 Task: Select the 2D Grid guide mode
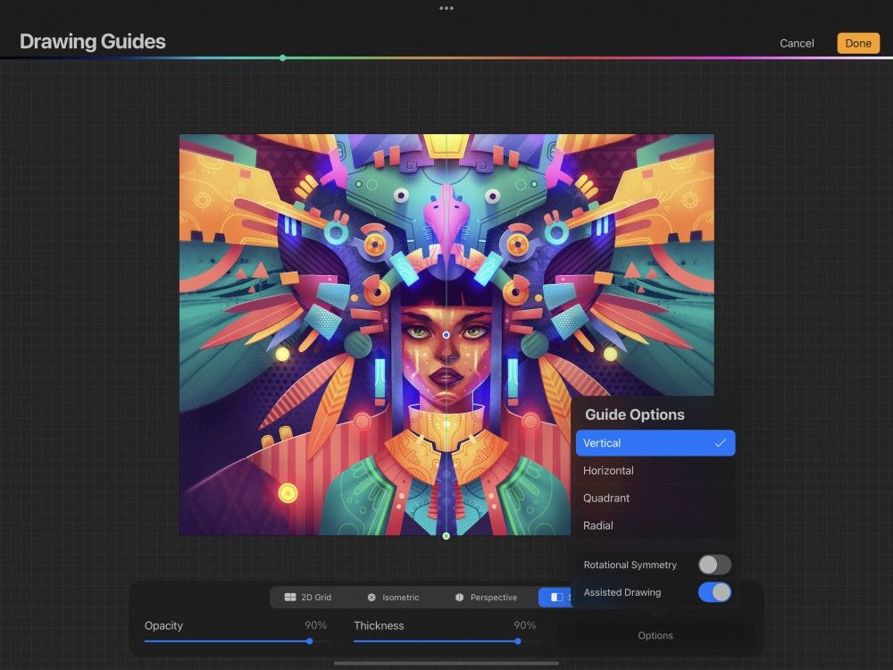click(x=312, y=597)
